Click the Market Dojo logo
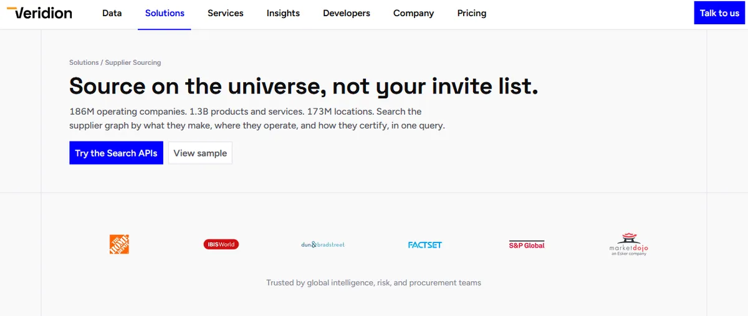748x316 pixels. (629, 244)
